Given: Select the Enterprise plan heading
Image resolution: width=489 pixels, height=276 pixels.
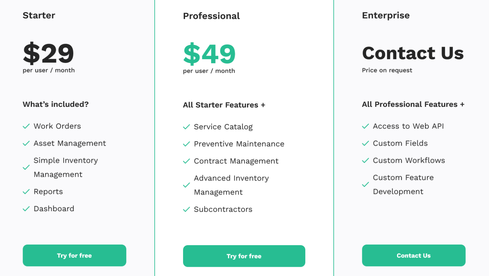Looking at the screenshot, I should coord(386,15).
